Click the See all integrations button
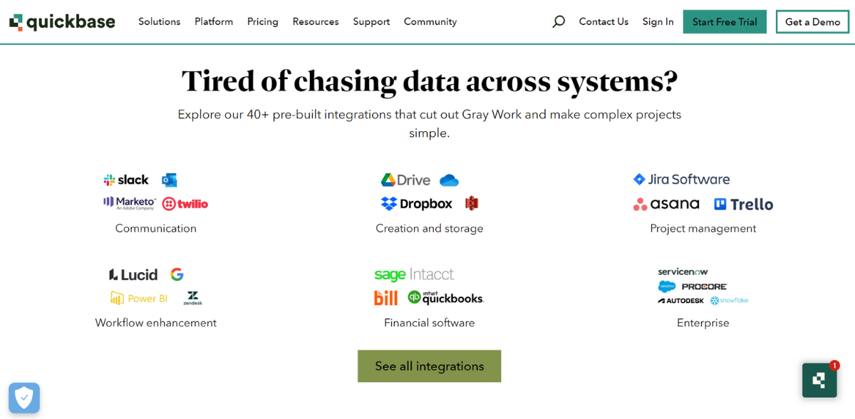This screenshot has width=855, height=419. [430, 366]
